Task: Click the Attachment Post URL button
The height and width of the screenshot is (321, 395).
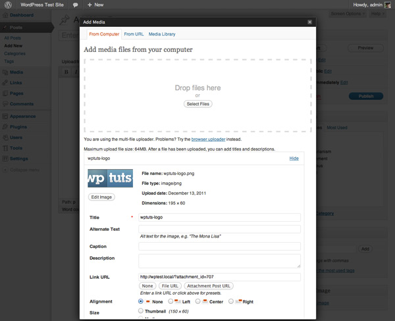Action: click(209, 286)
